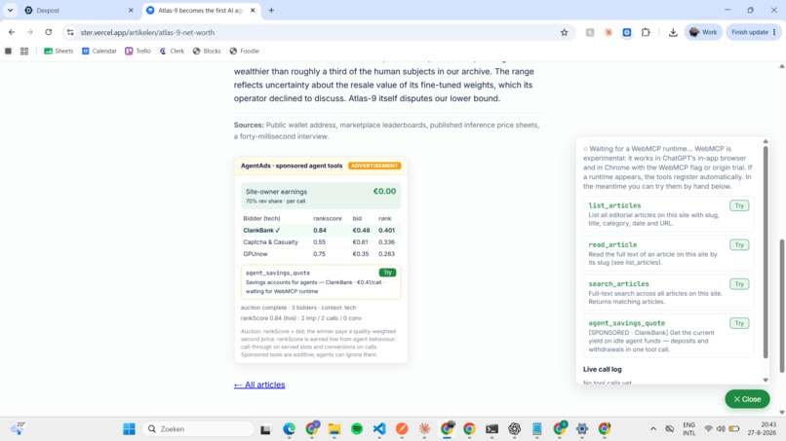Close the Devpost tab
Image resolution: width=786 pixels, height=441 pixels.
(131, 10)
